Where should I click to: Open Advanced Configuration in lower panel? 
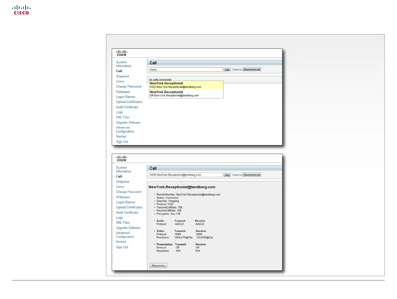[x=125, y=235]
